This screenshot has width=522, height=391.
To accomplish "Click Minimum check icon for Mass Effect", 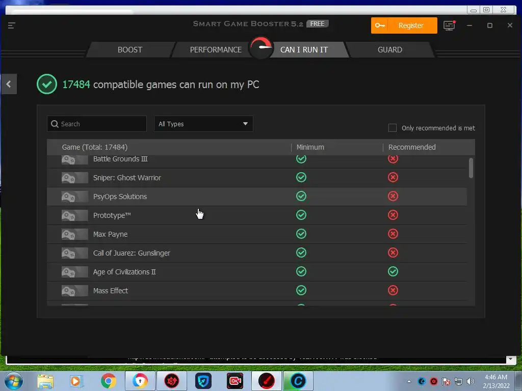I will (301, 290).
